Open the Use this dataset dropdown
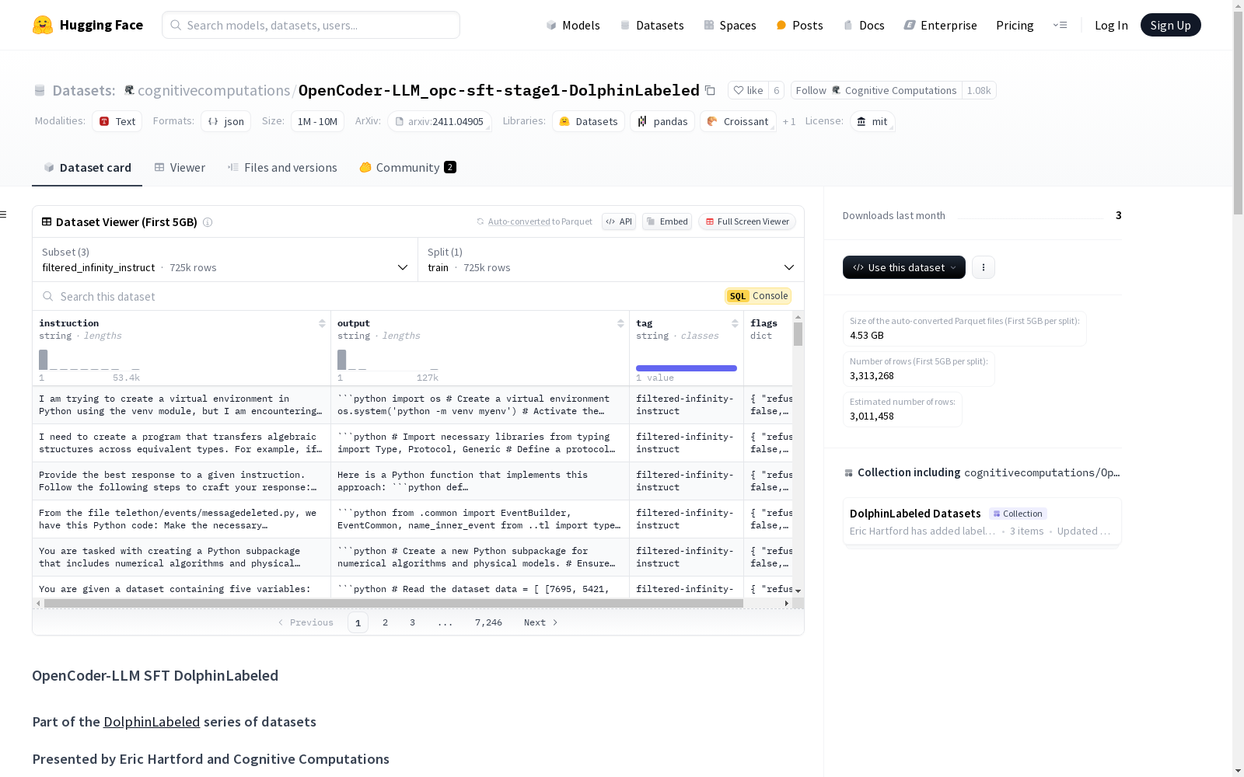The width and height of the screenshot is (1244, 777). (903, 267)
